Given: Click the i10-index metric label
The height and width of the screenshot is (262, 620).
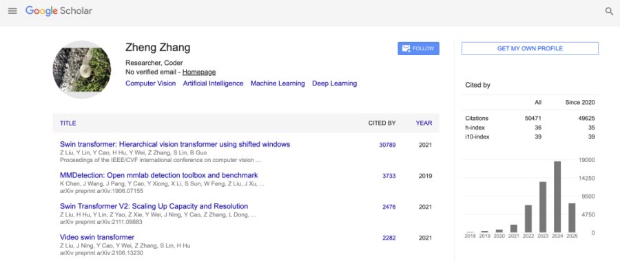Looking at the screenshot, I should [x=477, y=137].
